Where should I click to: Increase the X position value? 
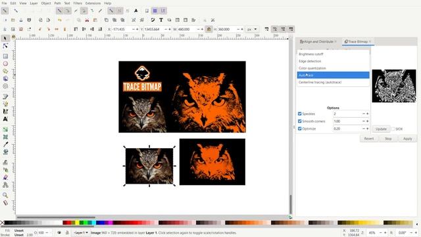pos(137,29)
